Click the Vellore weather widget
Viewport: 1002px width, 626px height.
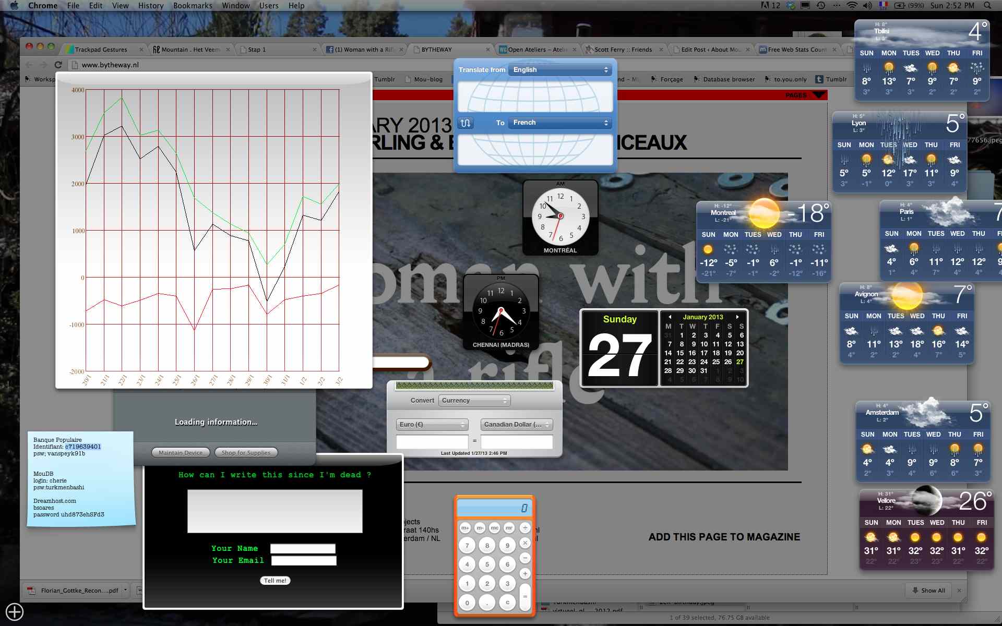[926, 528]
